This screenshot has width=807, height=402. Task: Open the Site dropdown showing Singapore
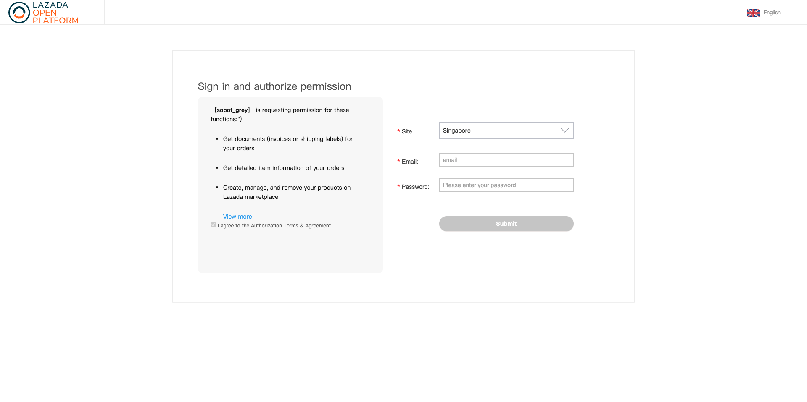click(506, 131)
